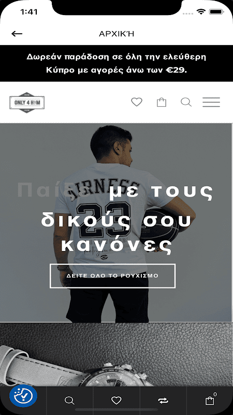Image resolution: width=233 pixels, height=415 pixels.
Task: Tap the back arrow beside ΑΡΧΙΚΉ
Action: click(x=17, y=34)
